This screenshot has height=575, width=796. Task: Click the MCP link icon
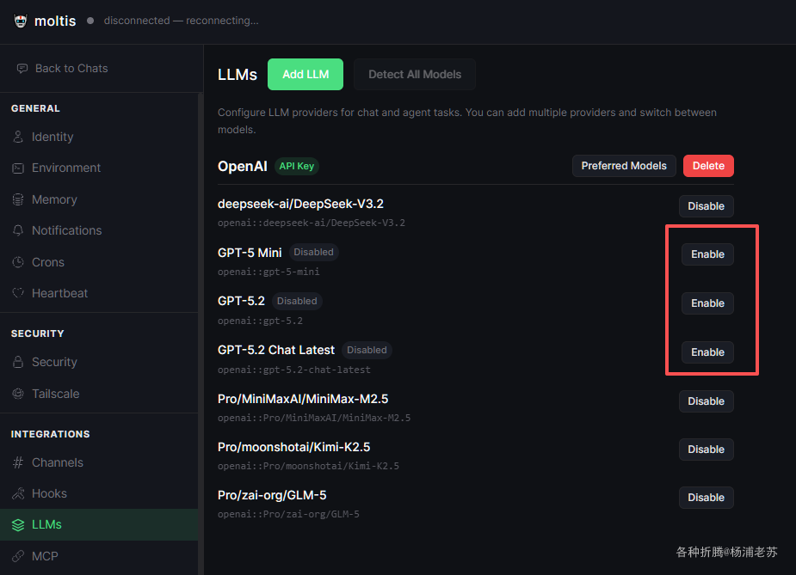18,556
